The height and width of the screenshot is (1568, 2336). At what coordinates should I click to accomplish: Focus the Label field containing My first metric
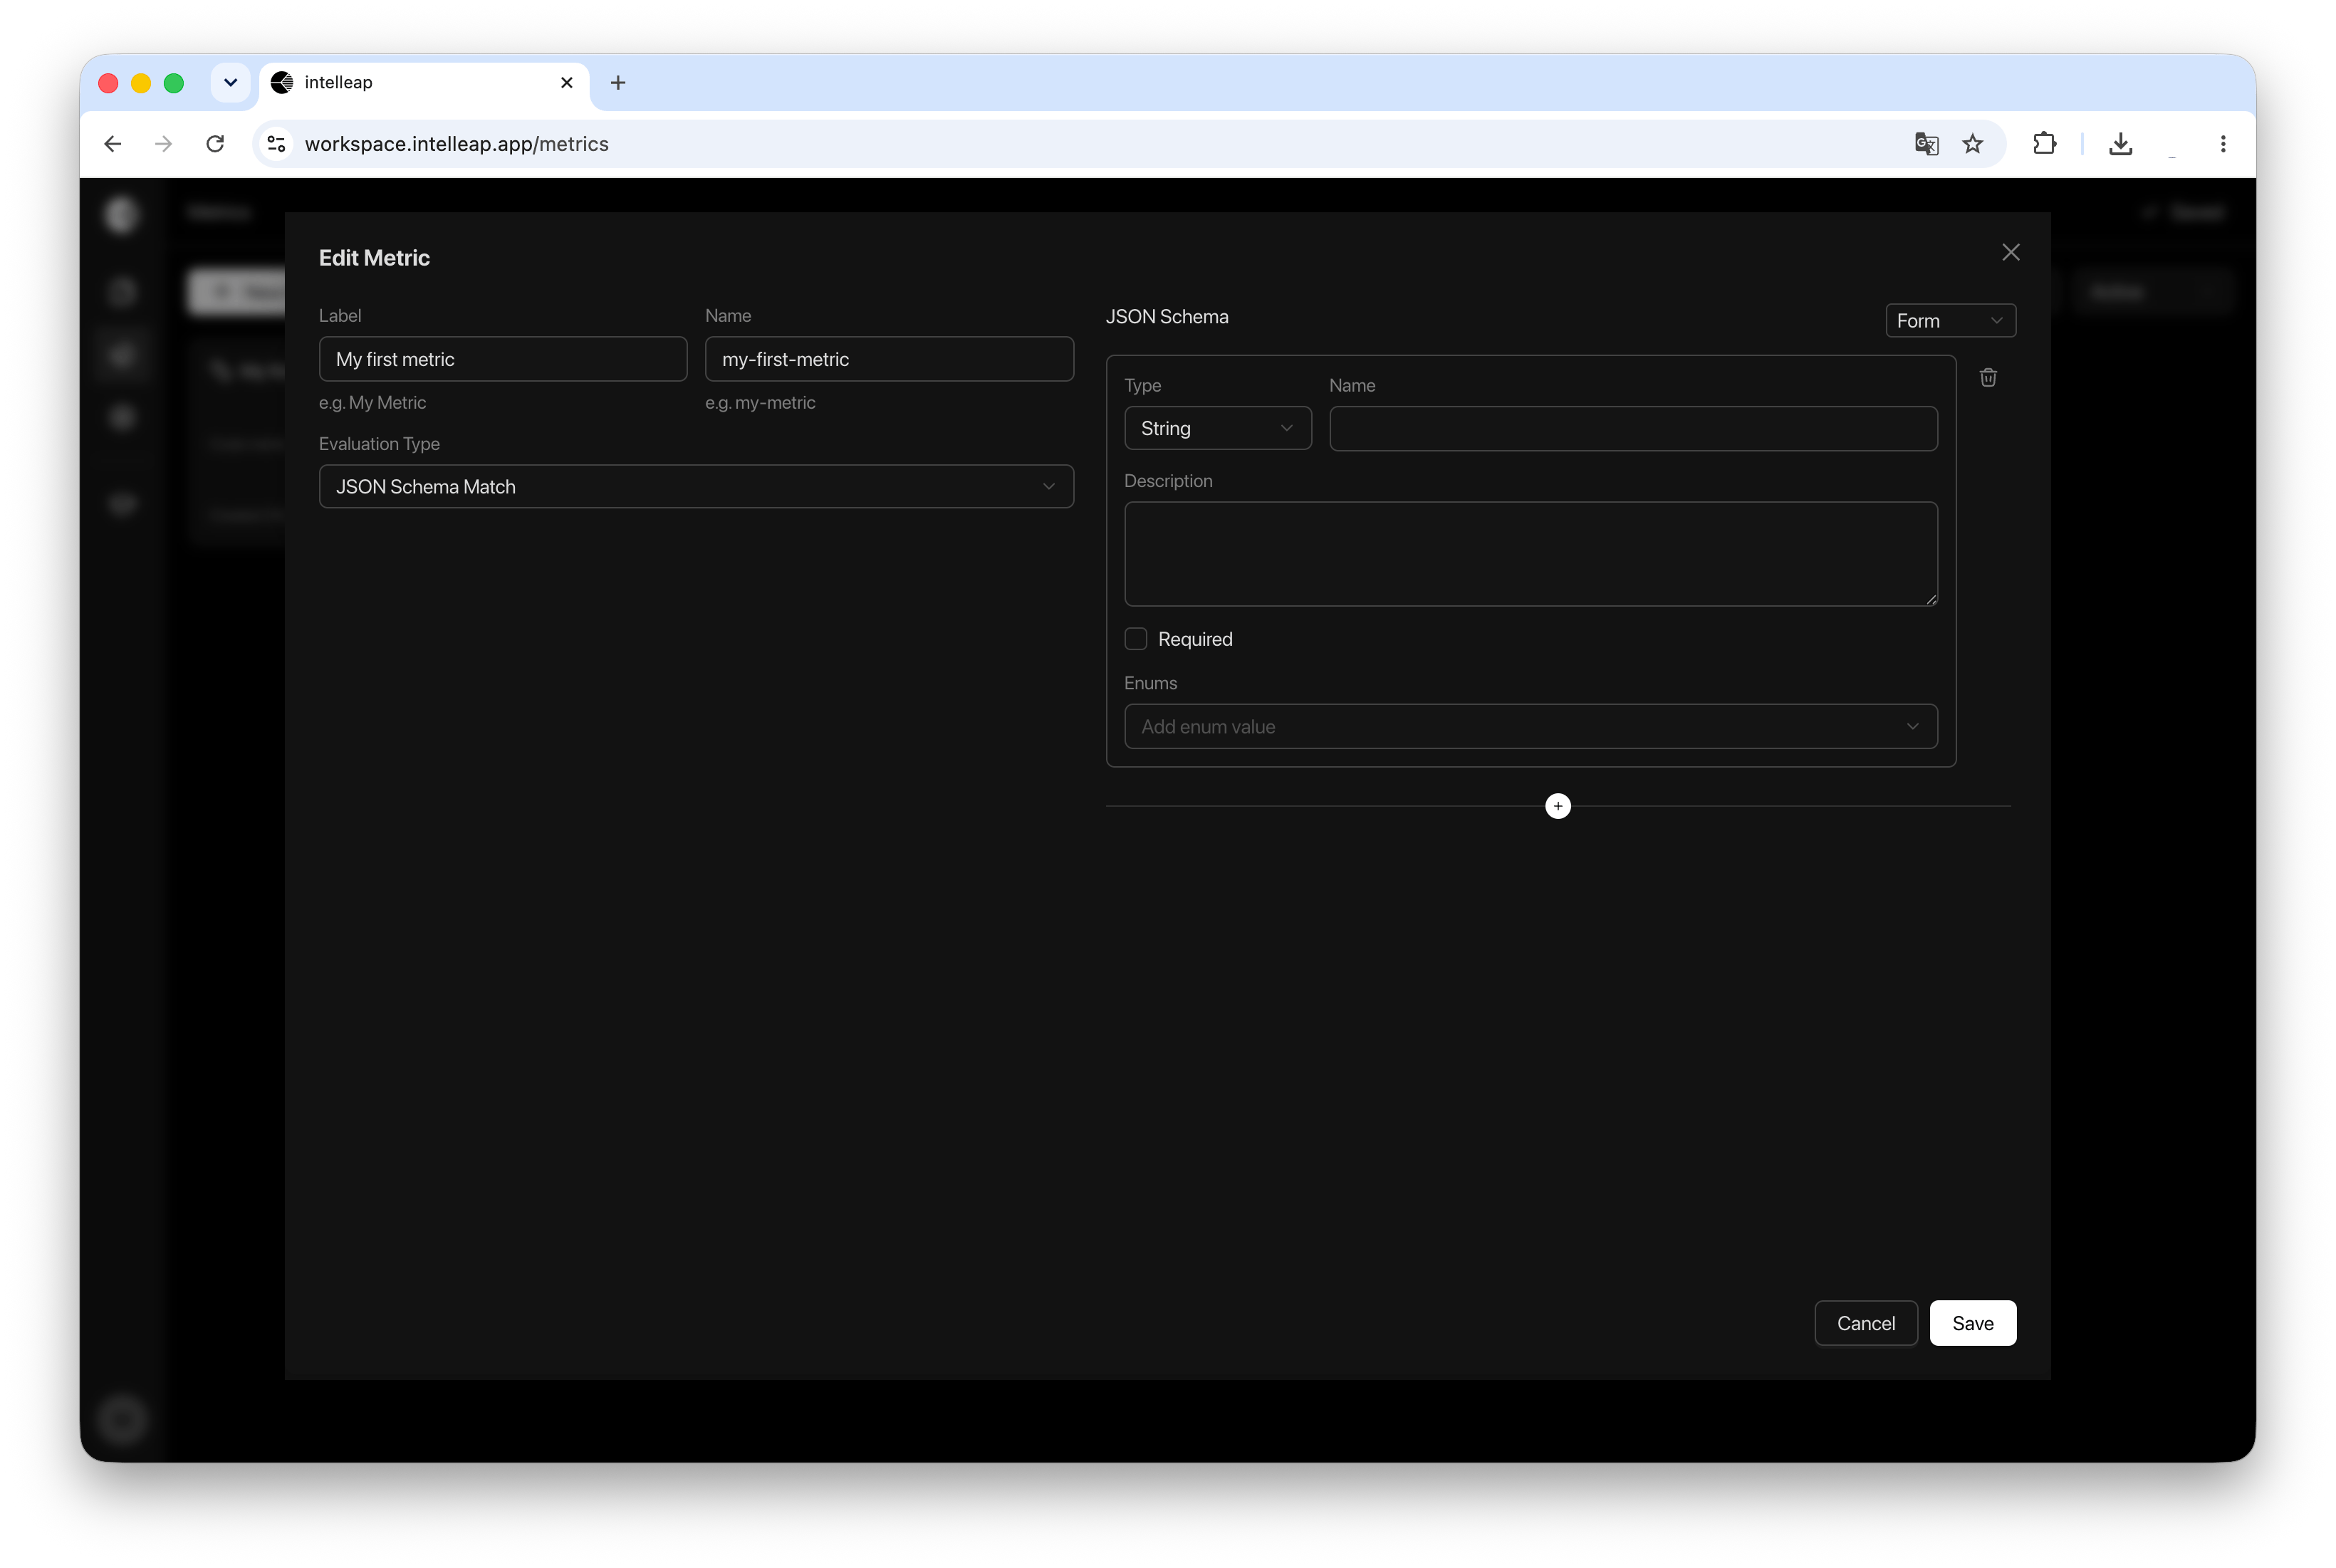[503, 359]
